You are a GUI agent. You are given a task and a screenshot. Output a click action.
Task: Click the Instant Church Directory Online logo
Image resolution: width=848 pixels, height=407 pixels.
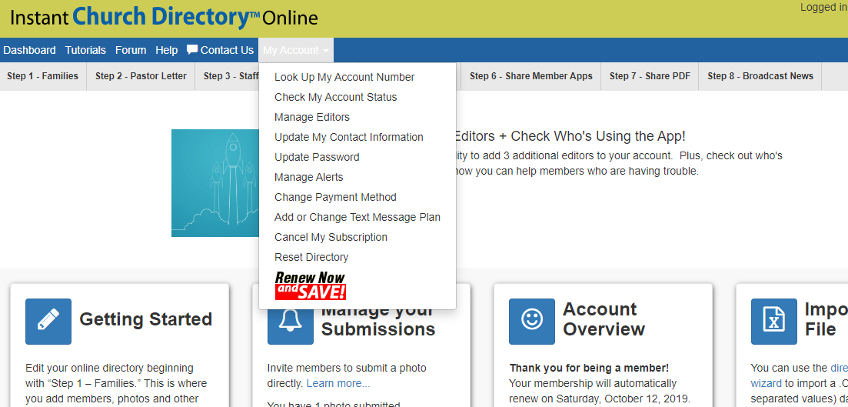[164, 18]
